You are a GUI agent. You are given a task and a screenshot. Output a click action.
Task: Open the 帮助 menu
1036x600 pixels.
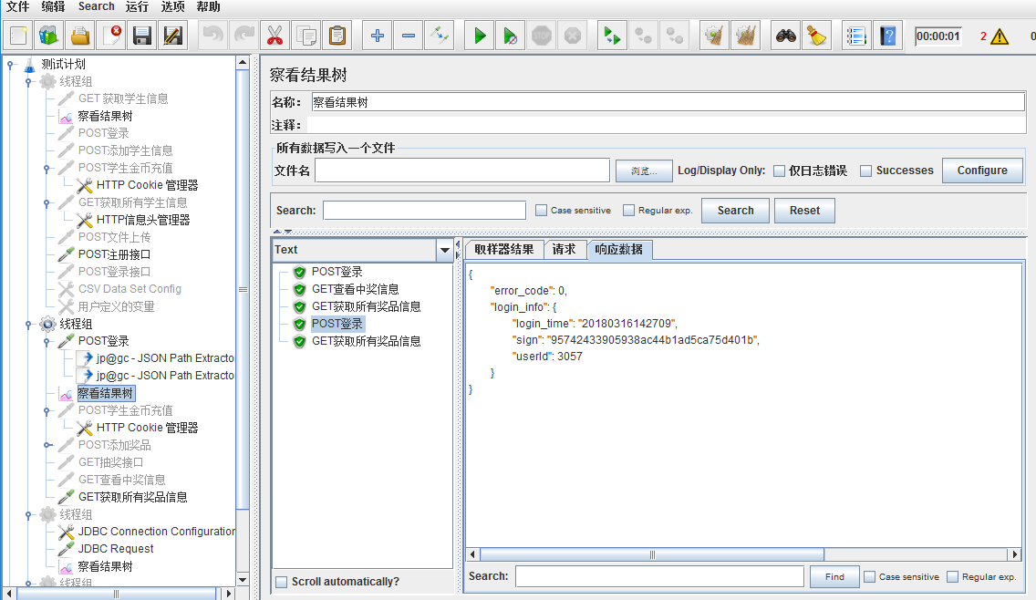[208, 6]
